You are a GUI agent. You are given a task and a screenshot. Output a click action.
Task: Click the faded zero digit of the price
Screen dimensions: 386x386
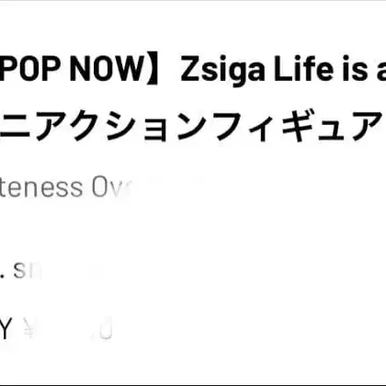click(107, 328)
